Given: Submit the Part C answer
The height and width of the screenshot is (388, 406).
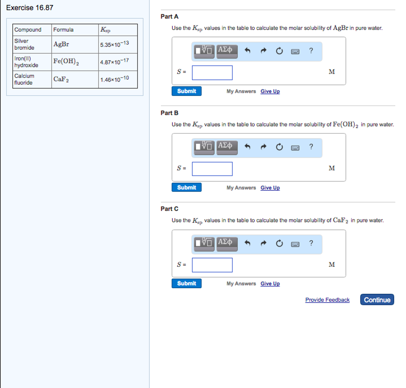Looking at the screenshot, I should (x=186, y=283).
